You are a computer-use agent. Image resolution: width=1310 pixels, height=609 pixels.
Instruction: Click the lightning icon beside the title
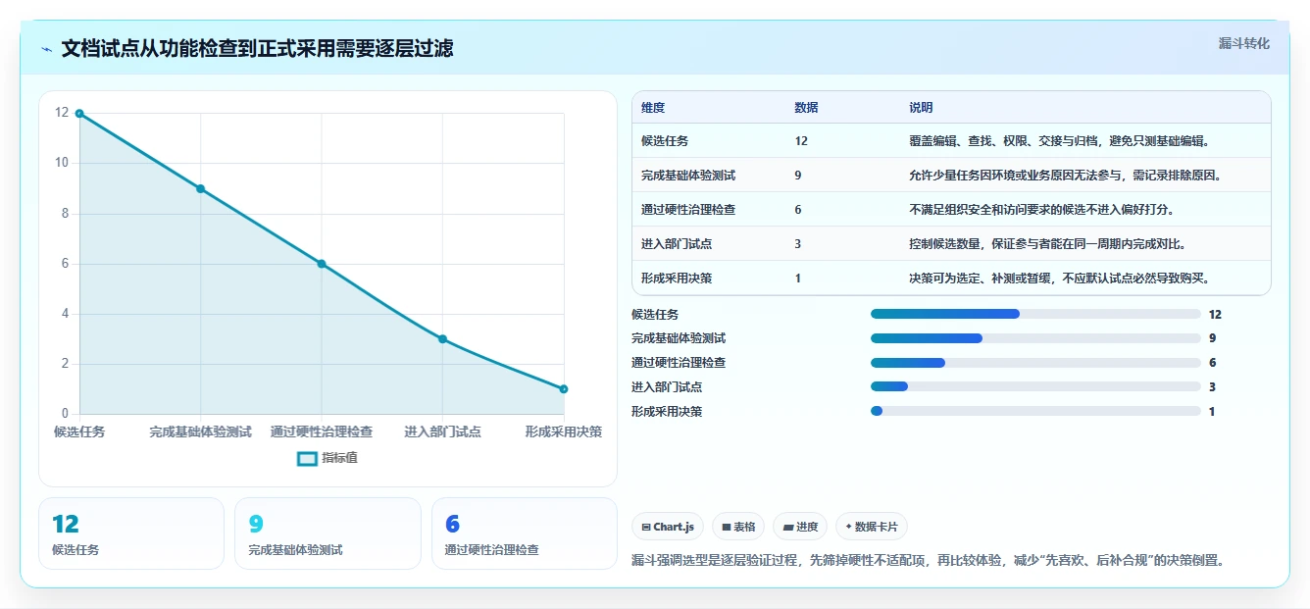tap(47, 49)
